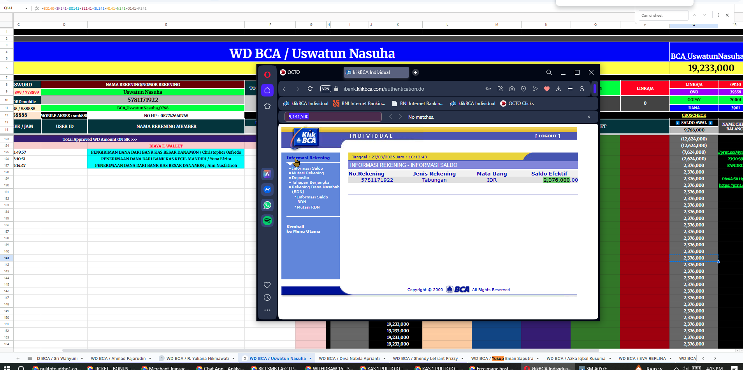Click the Opera tab search magnifier
Image resolution: width=743 pixels, height=370 pixels.
click(549, 72)
